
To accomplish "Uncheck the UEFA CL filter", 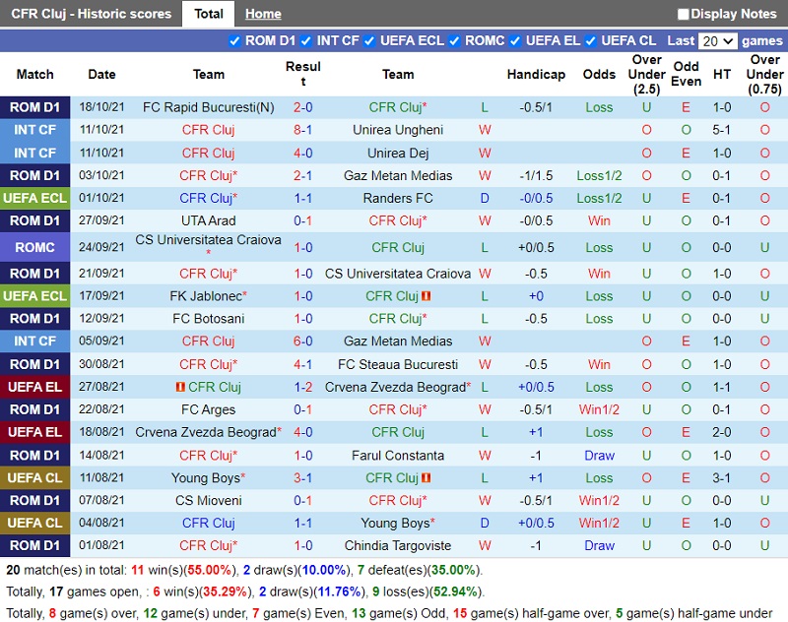I will tap(590, 41).
